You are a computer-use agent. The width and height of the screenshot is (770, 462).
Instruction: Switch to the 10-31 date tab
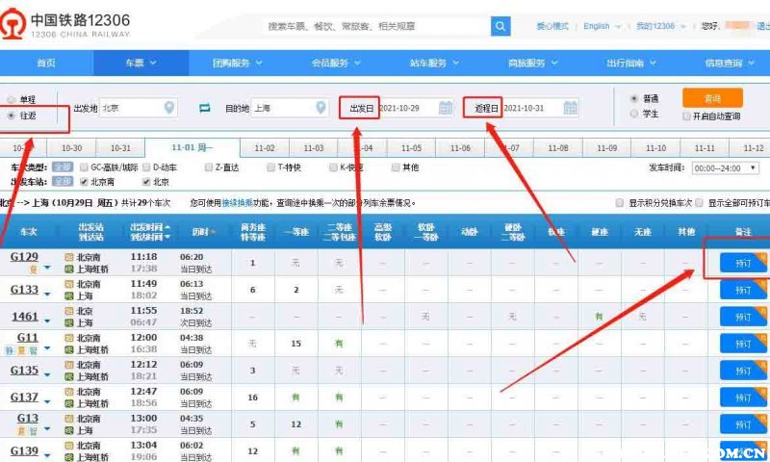coord(120,148)
